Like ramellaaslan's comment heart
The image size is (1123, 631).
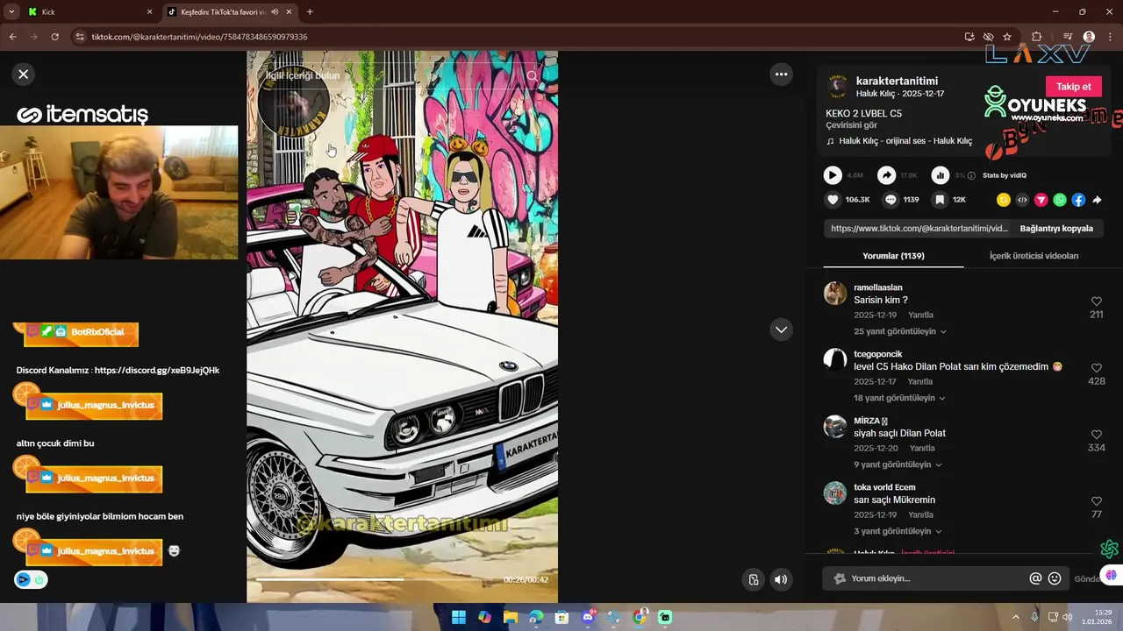coord(1096,301)
